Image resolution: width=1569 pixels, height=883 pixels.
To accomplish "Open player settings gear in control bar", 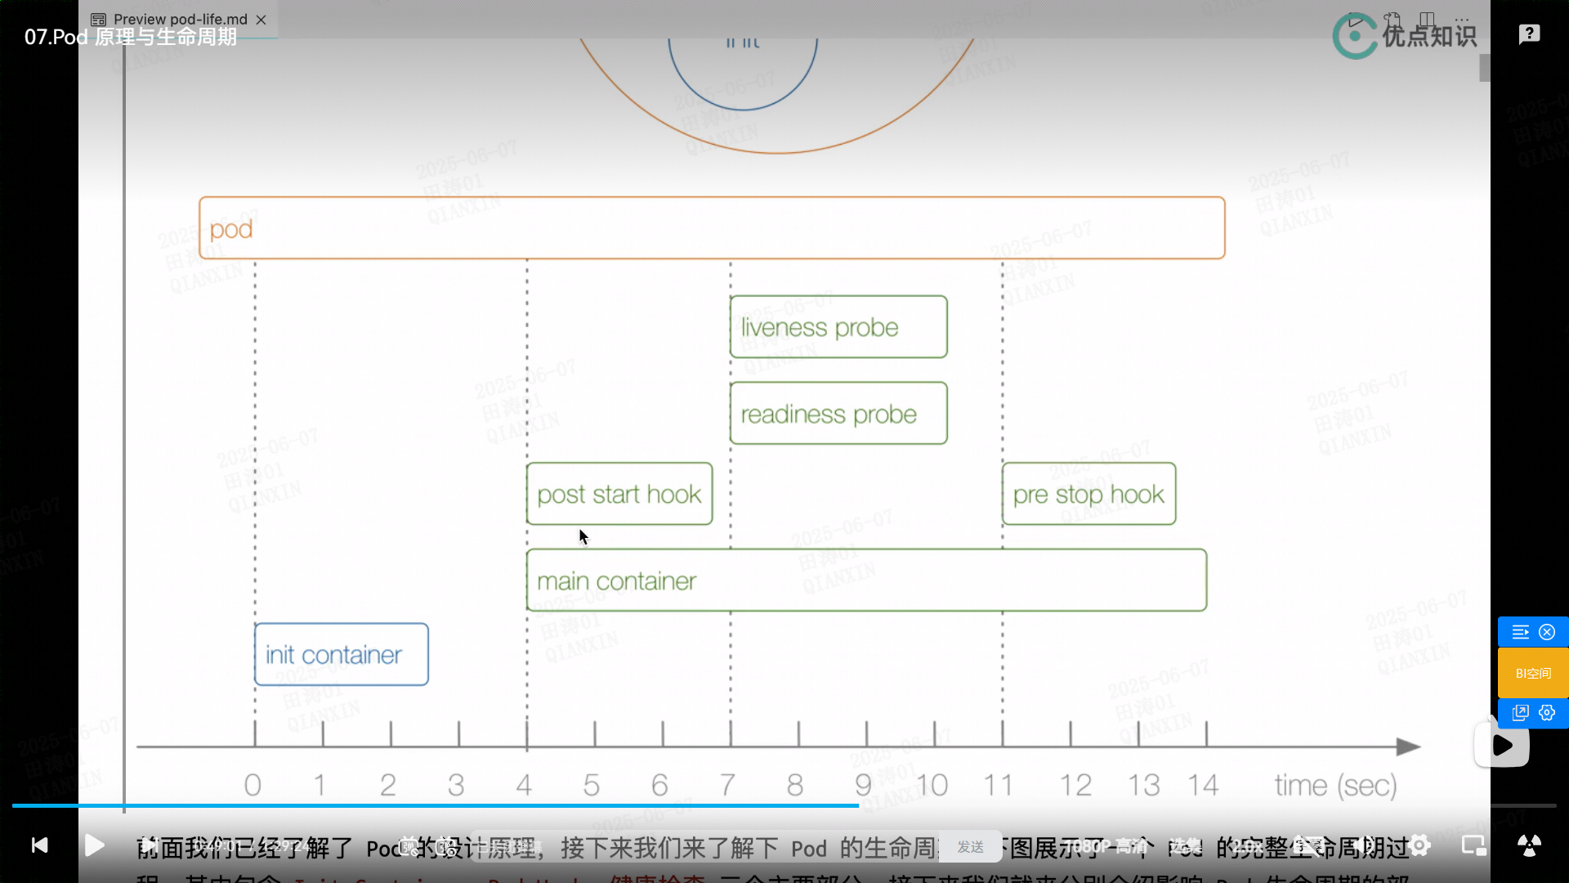I will 1420,845.
